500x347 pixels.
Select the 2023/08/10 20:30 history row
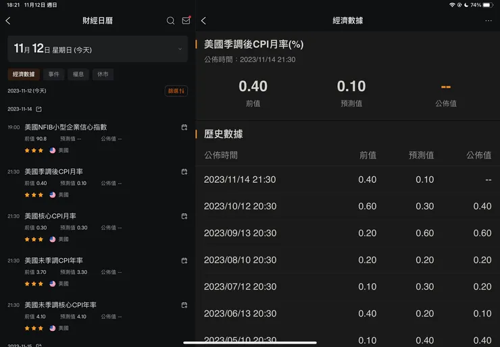coord(347,260)
